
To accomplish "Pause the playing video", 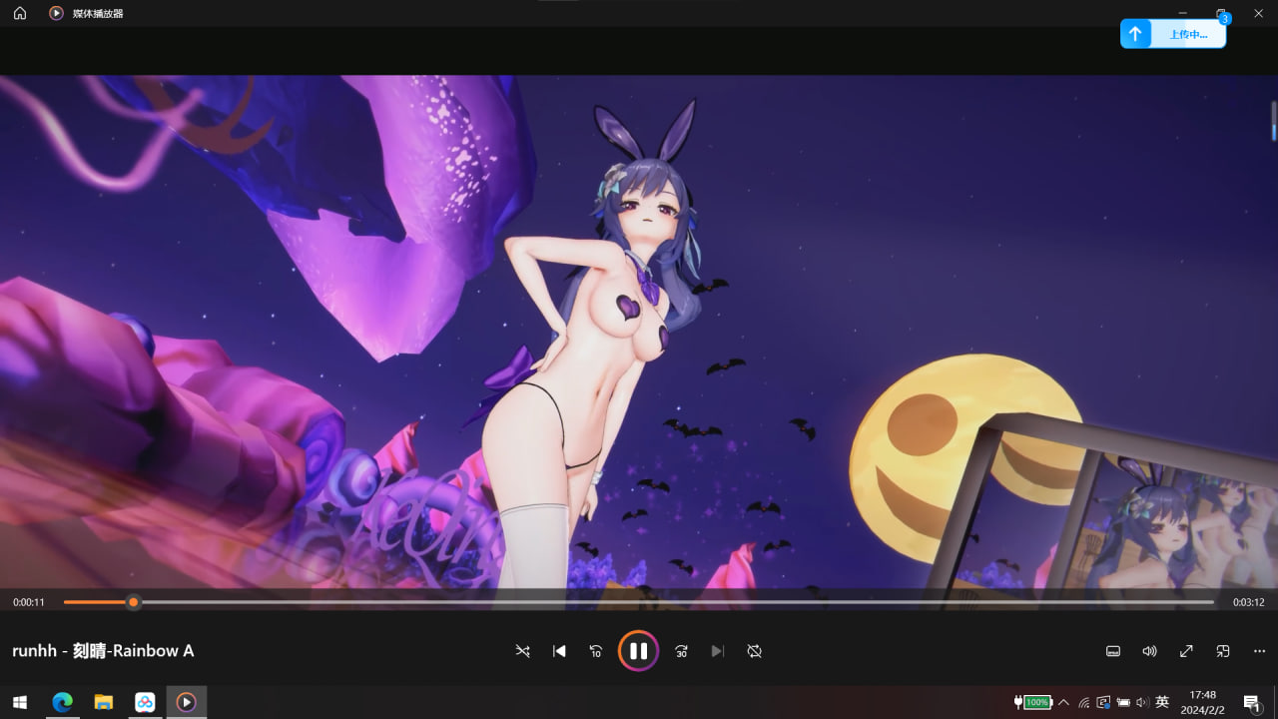I will coord(638,651).
